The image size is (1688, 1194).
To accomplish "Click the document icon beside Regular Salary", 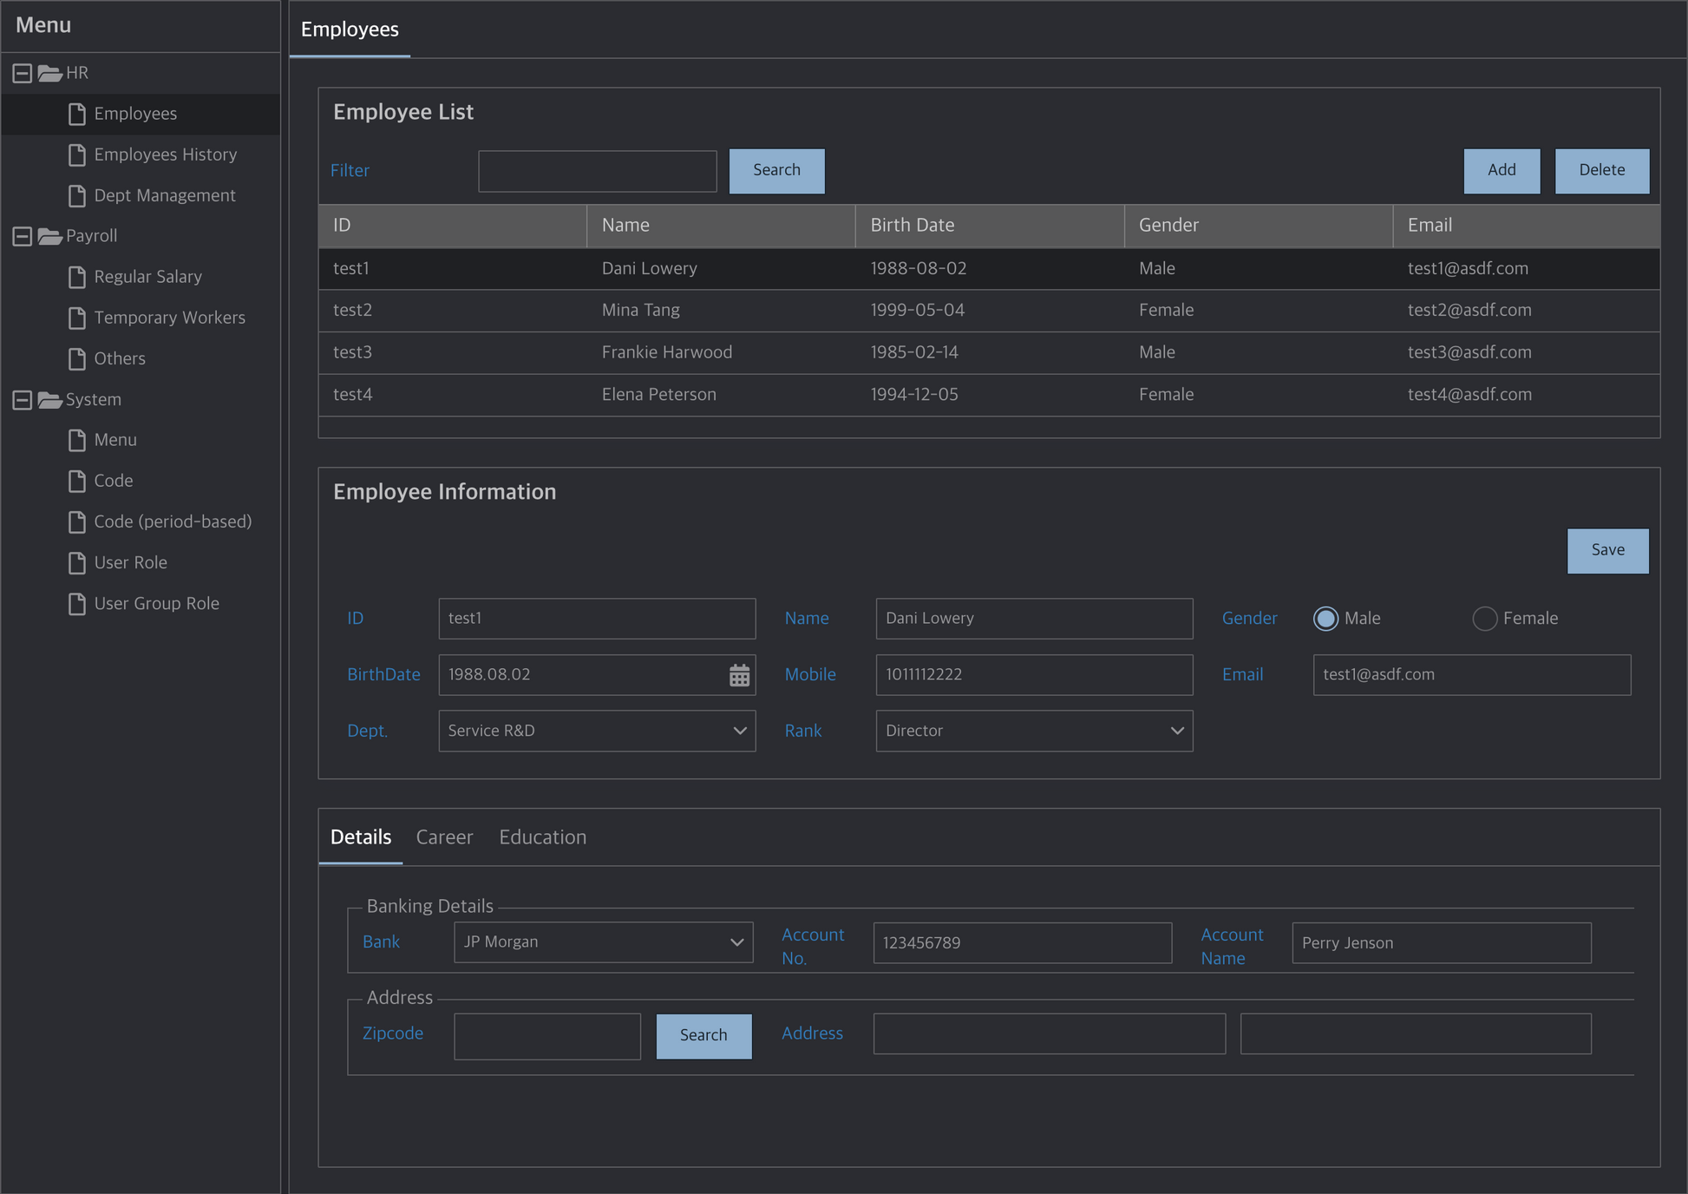I will point(76,276).
